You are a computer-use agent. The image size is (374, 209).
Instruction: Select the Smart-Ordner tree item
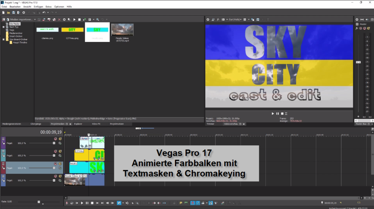pos(16,36)
